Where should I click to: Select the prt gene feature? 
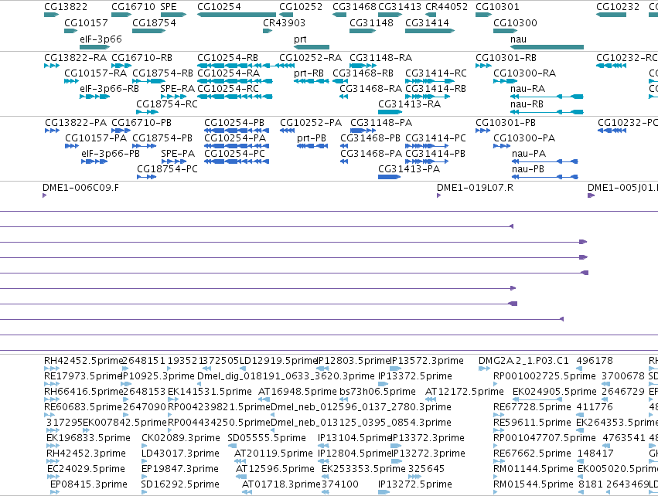312,47
